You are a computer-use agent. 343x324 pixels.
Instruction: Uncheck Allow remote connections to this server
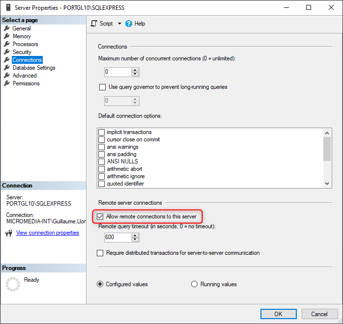(101, 216)
